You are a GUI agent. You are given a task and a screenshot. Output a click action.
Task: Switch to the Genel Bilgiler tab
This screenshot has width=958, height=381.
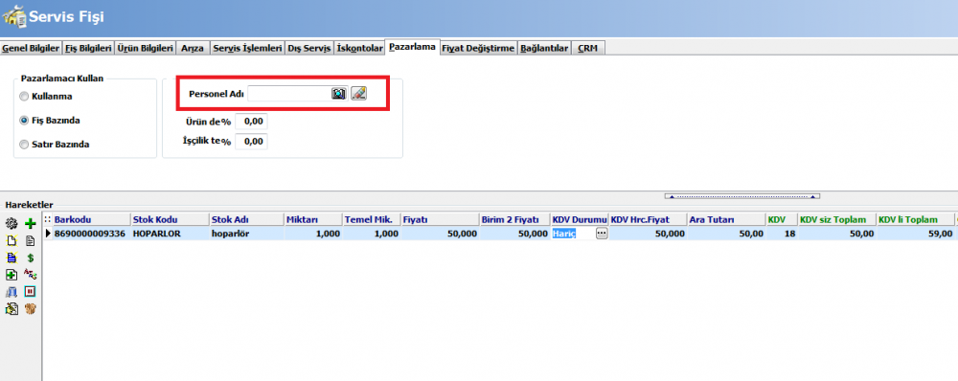[32, 48]
